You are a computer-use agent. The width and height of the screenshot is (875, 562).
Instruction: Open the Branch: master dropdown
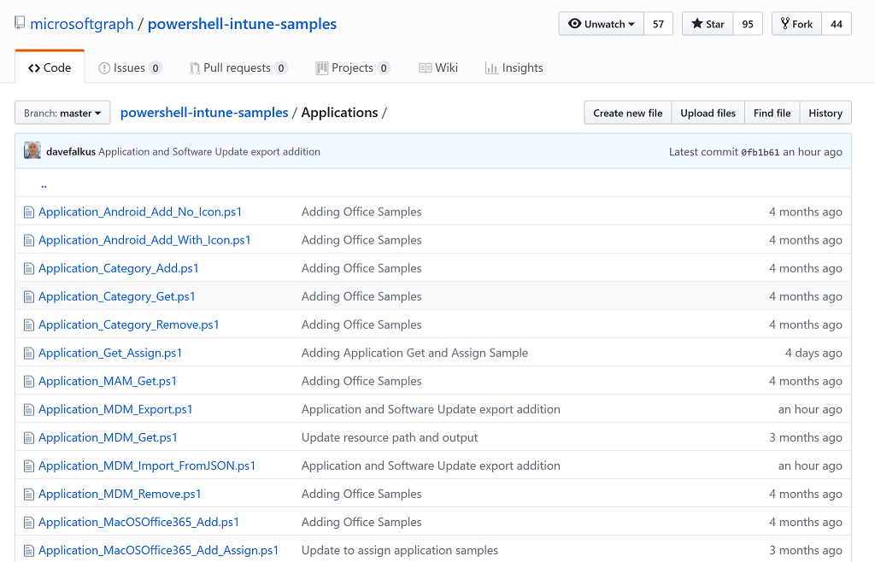pyautogui.click(x=62, y=113)
